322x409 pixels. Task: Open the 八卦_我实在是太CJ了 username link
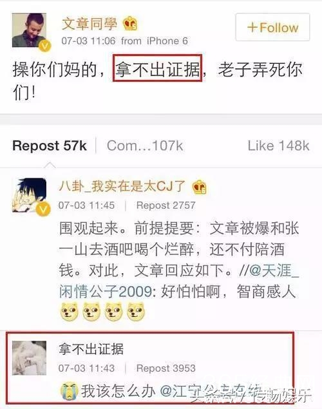coord(122,186)
